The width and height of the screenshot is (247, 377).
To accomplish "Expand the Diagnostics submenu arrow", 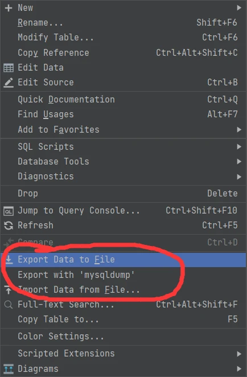I will [239, 177].
